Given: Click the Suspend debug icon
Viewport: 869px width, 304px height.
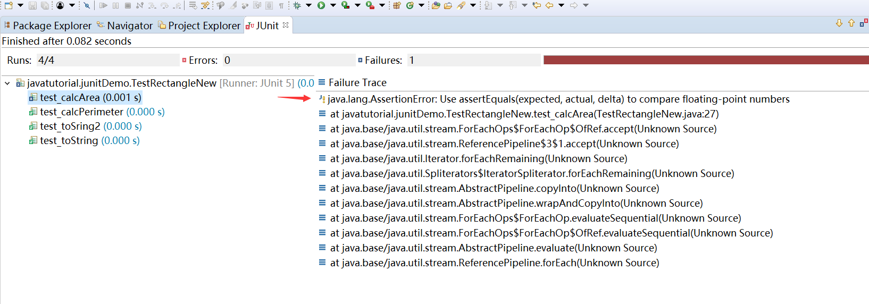Looking at the screenshot, I should point(115,5).
